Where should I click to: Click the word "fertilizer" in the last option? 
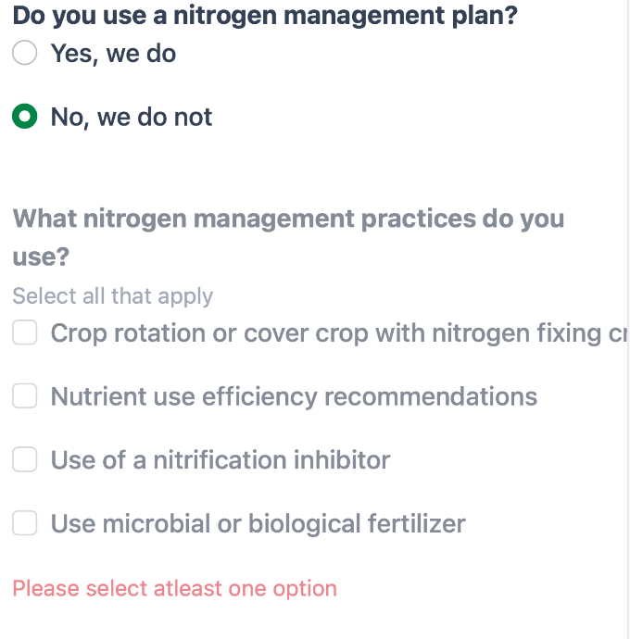(411, 524)
